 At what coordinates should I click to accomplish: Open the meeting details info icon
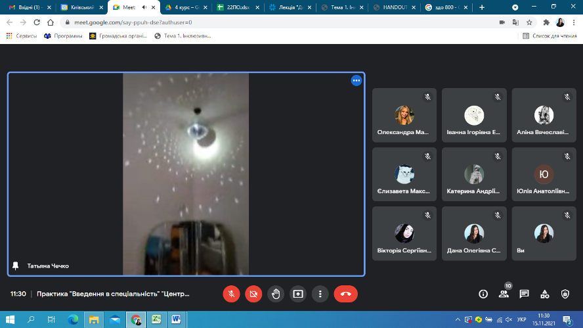483,294
